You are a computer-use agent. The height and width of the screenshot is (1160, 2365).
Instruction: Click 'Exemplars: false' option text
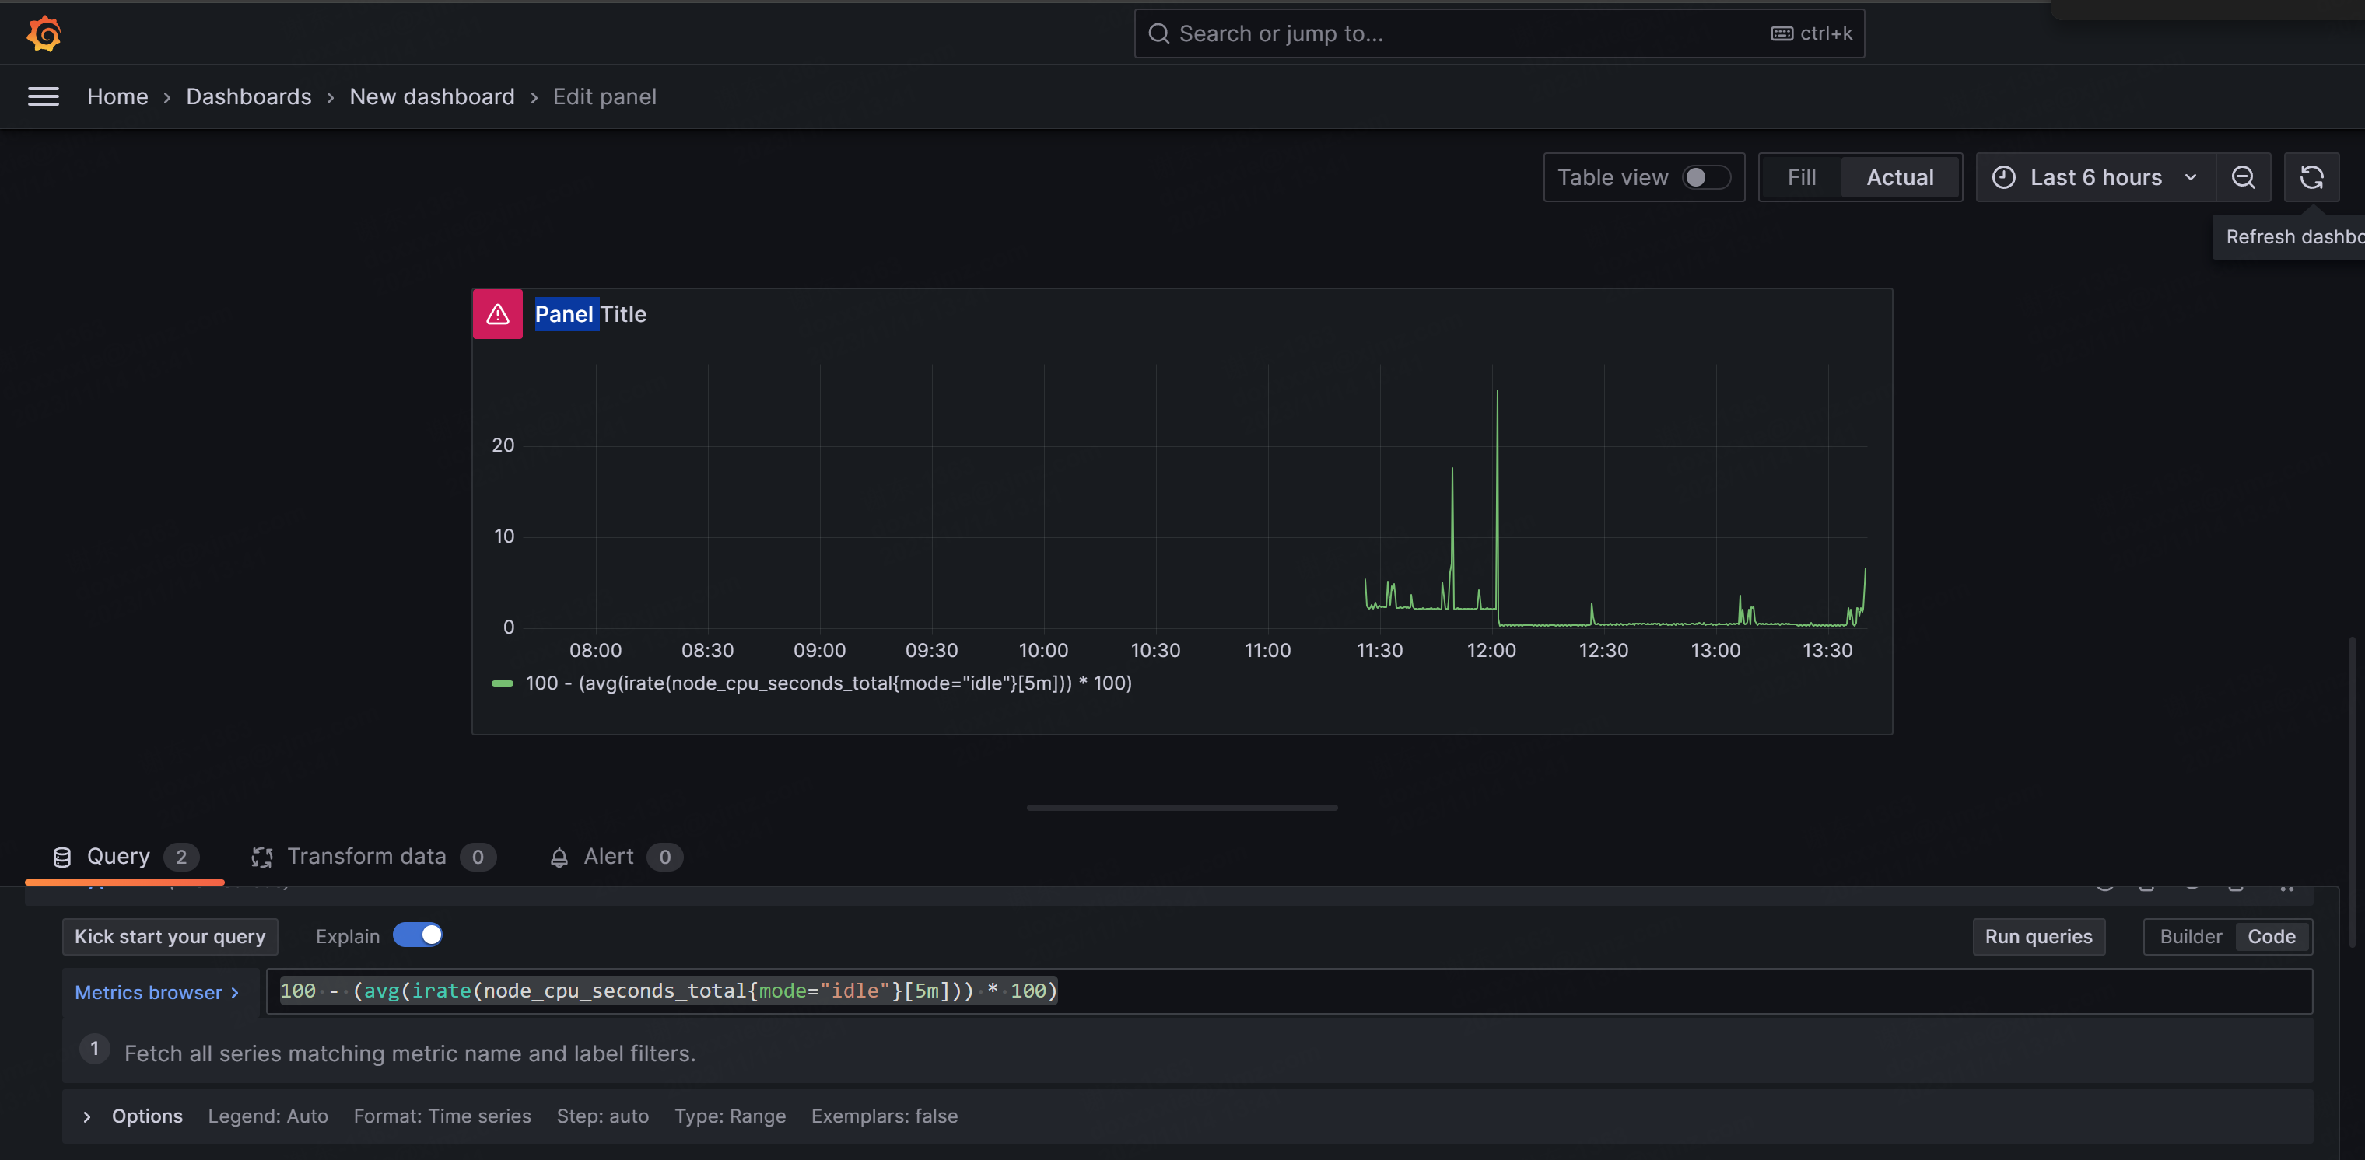pyautogui.click(x=884, y=1116)
